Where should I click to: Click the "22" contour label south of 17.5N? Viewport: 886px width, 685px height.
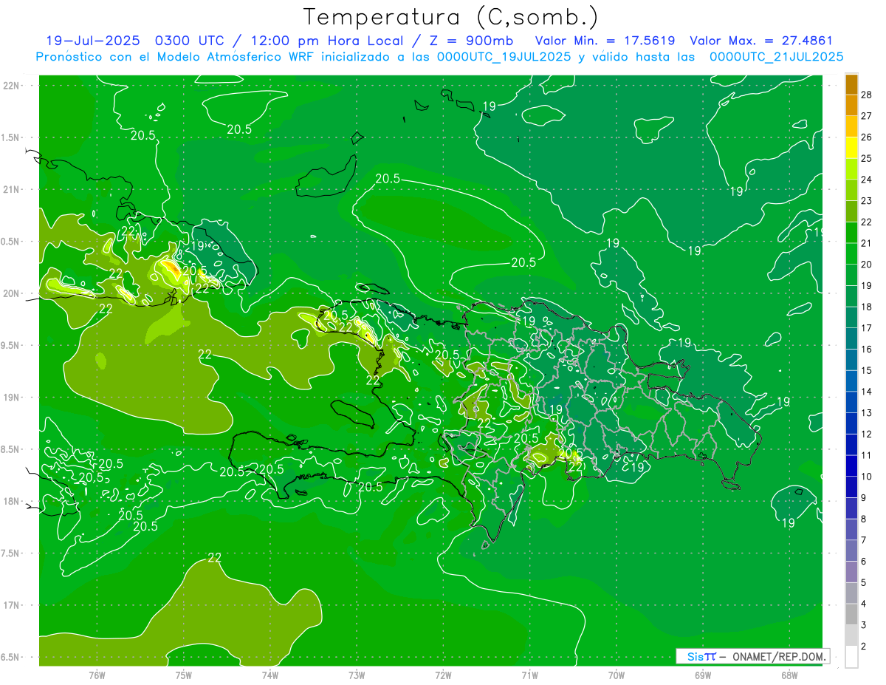(214, 559)
